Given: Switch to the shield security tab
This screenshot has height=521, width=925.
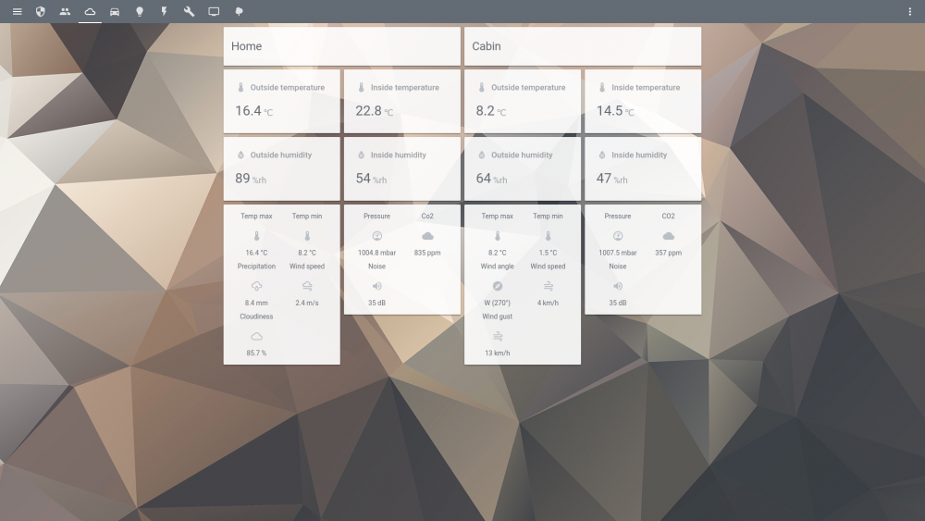Looking at the screenshot, I should tap(41, 11).
